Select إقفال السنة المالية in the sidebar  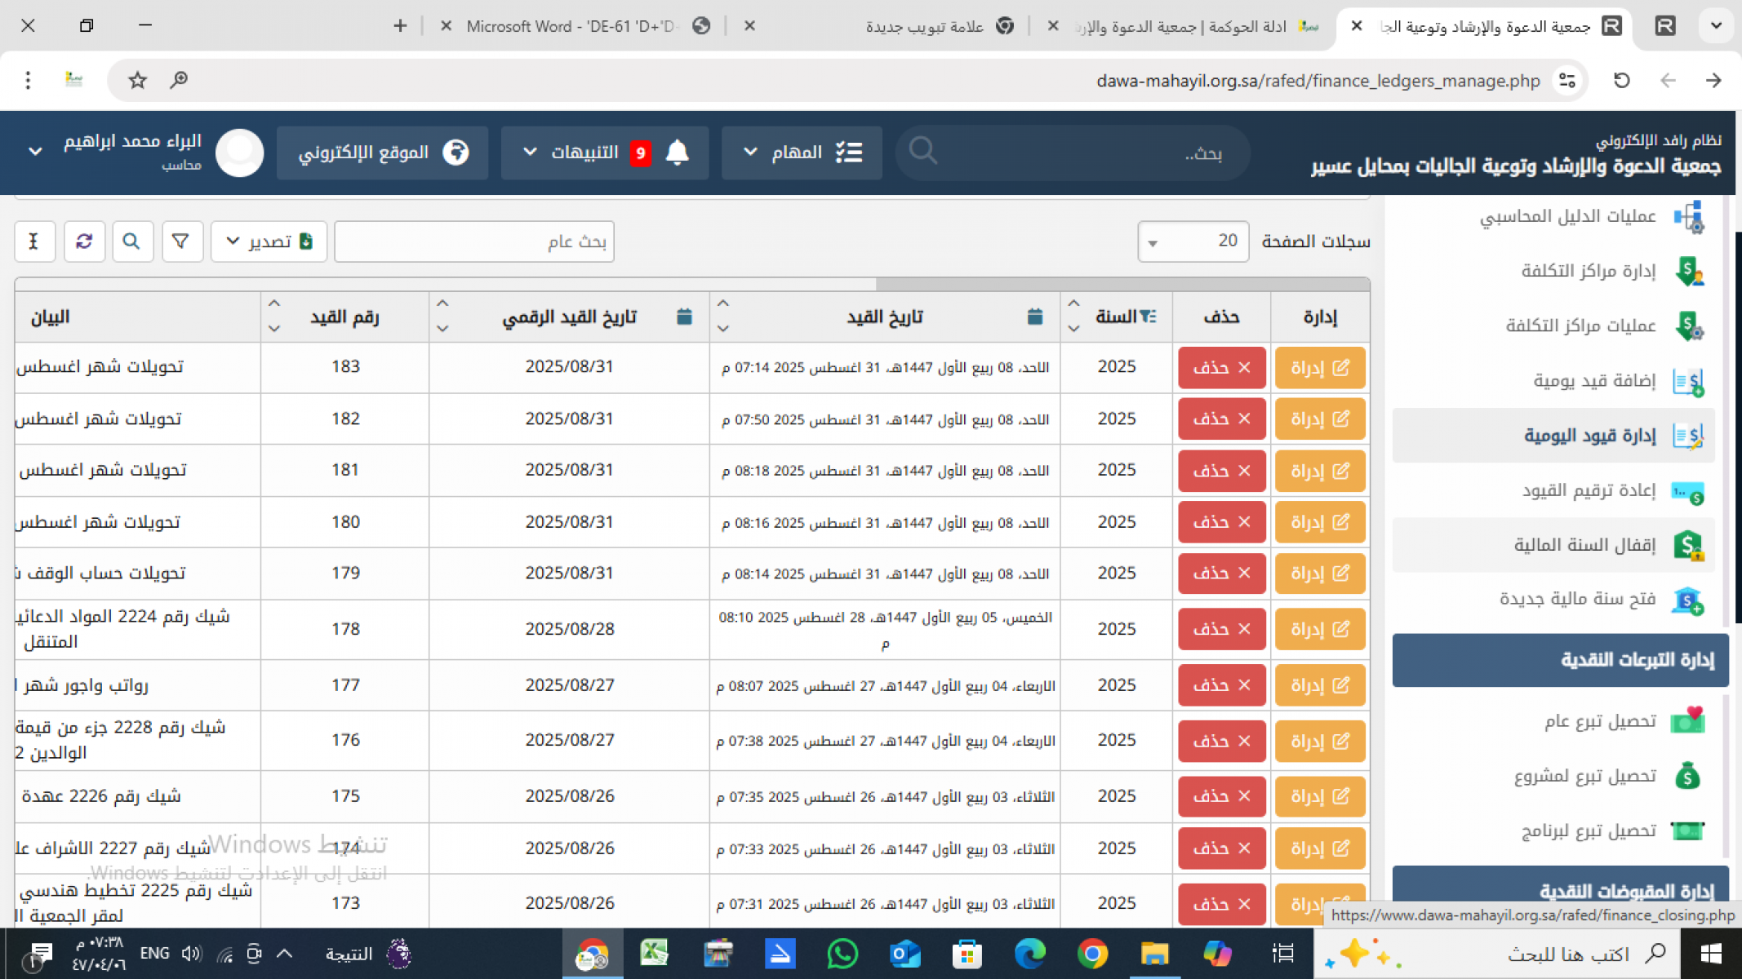(x=1584, y=545)
